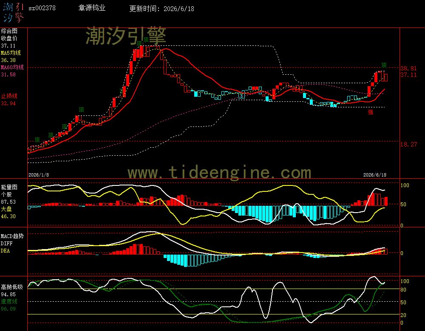The image size is (425, 331).
Task: Click the 顶 marker above the latest candles
Action: (384, 65)
